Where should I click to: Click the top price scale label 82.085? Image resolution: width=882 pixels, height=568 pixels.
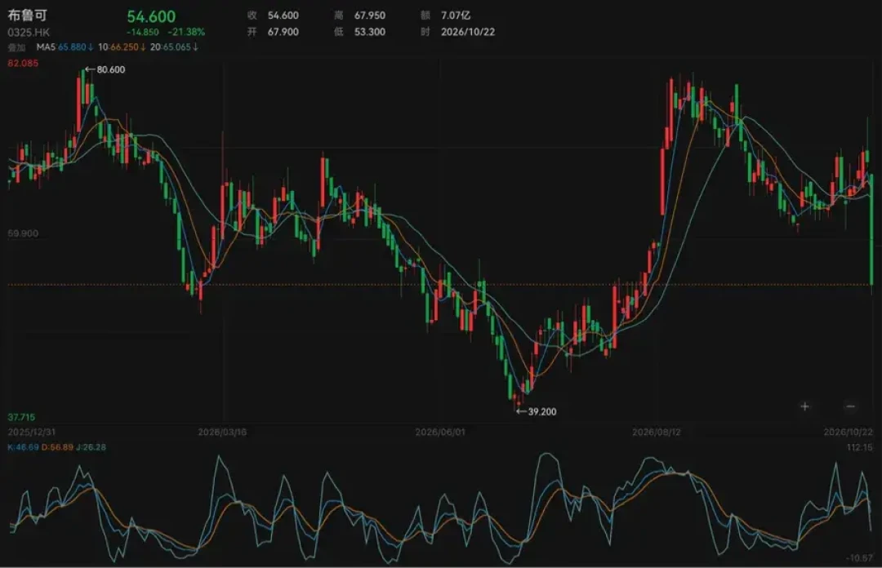coord(23,64)
